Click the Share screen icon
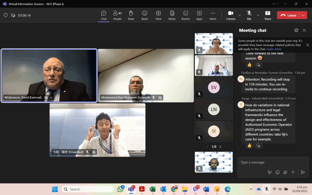The height and width of the screenshot is (195, 312). (x=268, y=15)
